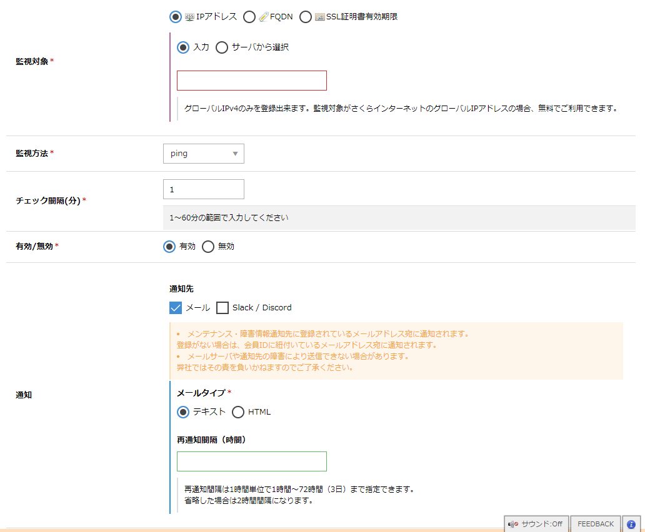Choose SSL証明書有効期限 monitoring target
The height and width of the screenshot is (532, 645).
click(306, 17)
